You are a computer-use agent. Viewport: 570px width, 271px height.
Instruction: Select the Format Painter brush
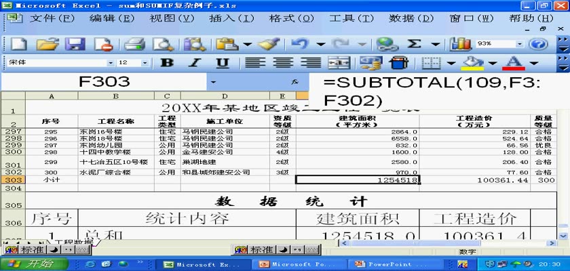269,44
